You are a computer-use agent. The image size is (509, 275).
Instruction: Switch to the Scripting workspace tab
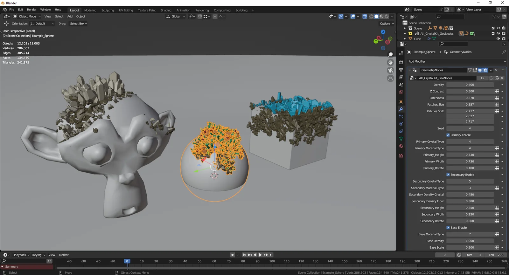241,10
